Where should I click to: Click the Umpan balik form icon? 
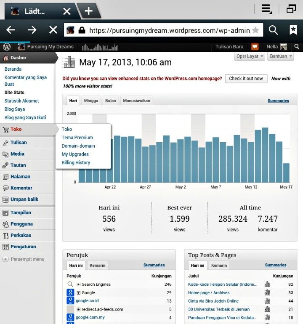[x=5, y=199]
